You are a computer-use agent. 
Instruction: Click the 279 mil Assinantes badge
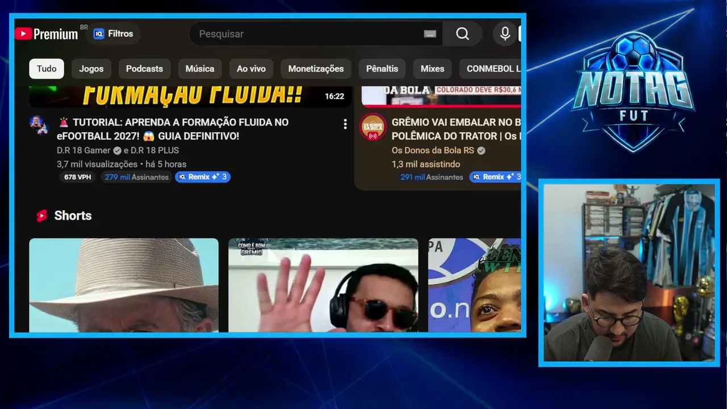(x=136, y=177)
